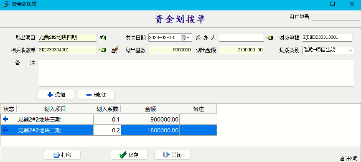This screenshot has width=361, height=162.
Task: Focus the 备注 text area
Action: [x=196, y=73]
